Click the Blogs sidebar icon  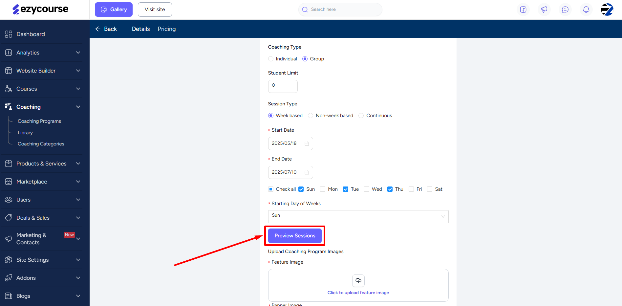[9, 296]
